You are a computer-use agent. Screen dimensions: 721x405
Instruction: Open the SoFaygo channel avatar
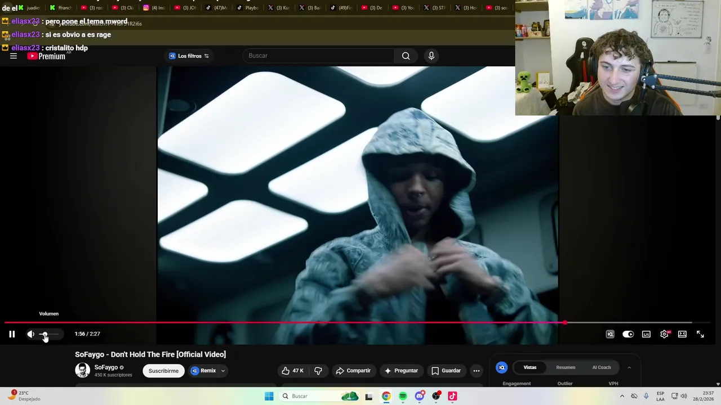point(82,370)
